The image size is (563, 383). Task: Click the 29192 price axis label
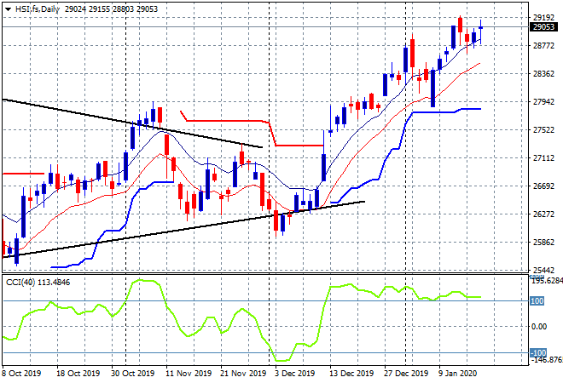(543, 17)
